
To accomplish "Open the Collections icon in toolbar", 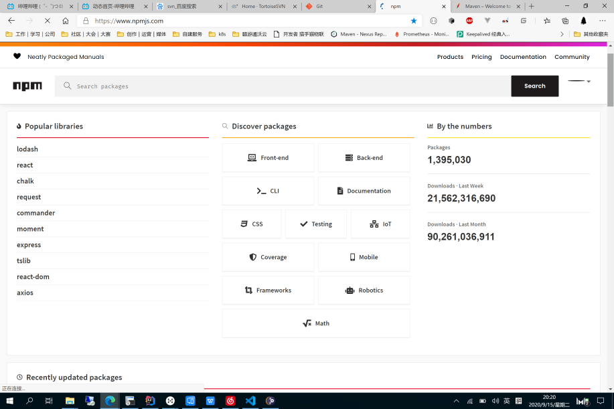I will pyautogui.click(x=565, y=21).
